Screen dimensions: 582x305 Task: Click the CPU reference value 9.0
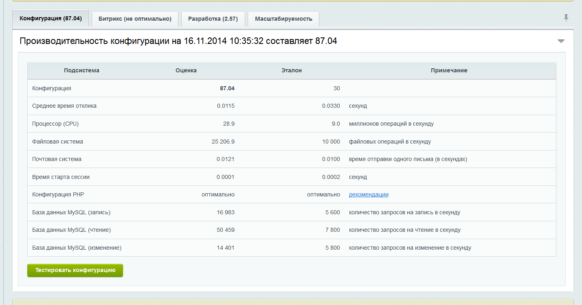tap(336, 124)
